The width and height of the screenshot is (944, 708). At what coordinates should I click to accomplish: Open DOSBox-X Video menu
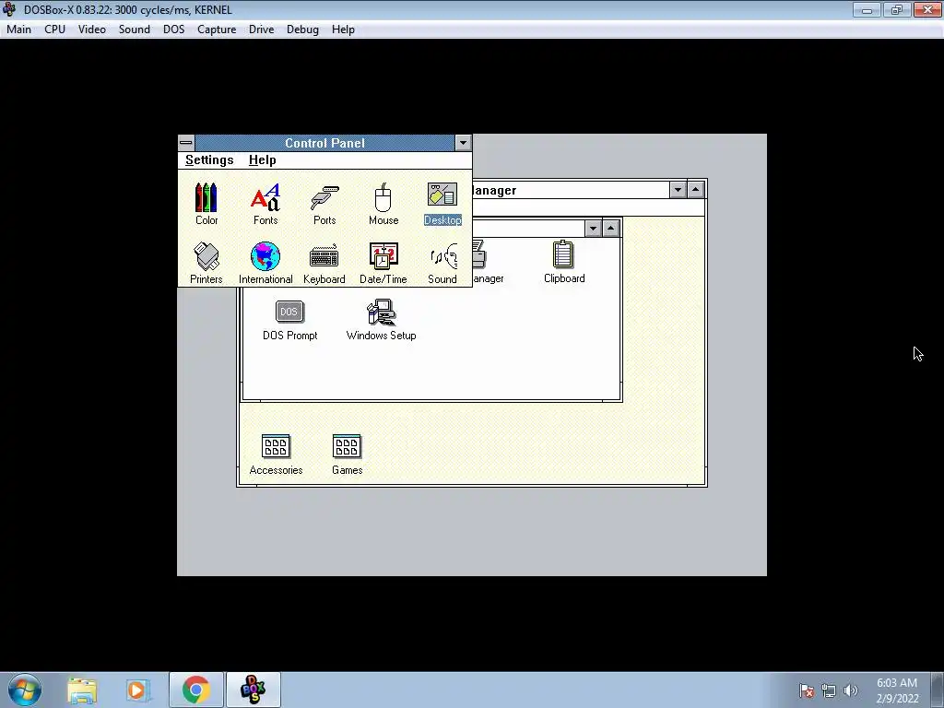click(x=91, y=29)
